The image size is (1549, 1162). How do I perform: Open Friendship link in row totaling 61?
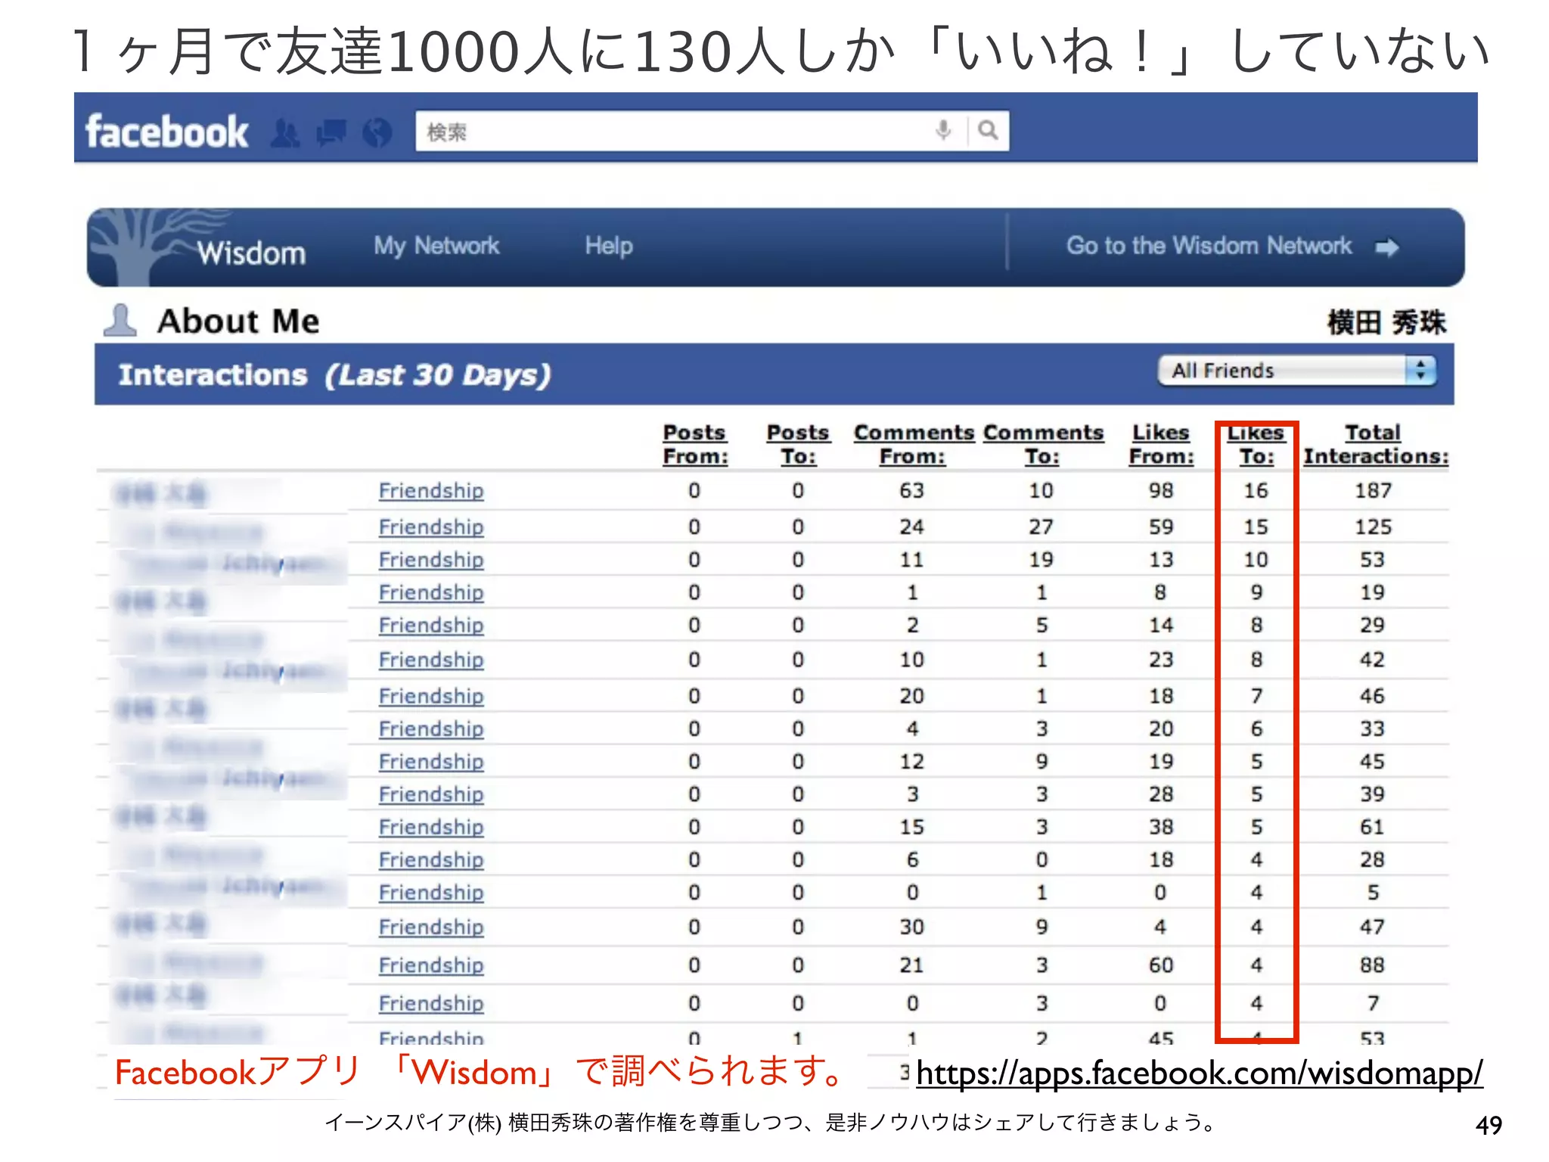pyautogui.click(x=431, y=828)
